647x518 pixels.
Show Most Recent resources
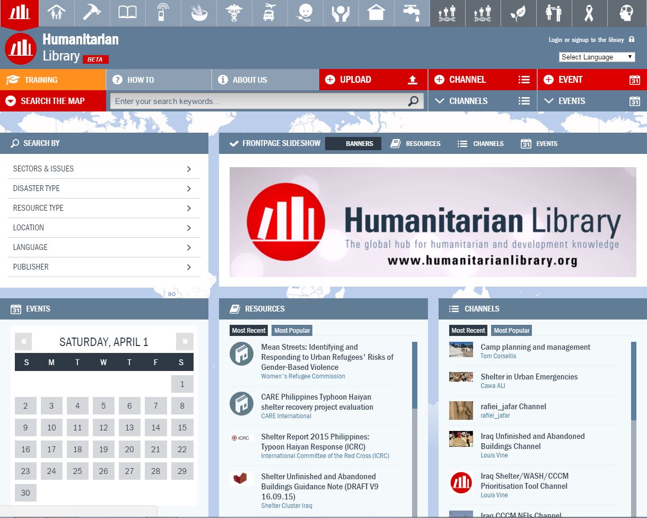coord(249,330)
